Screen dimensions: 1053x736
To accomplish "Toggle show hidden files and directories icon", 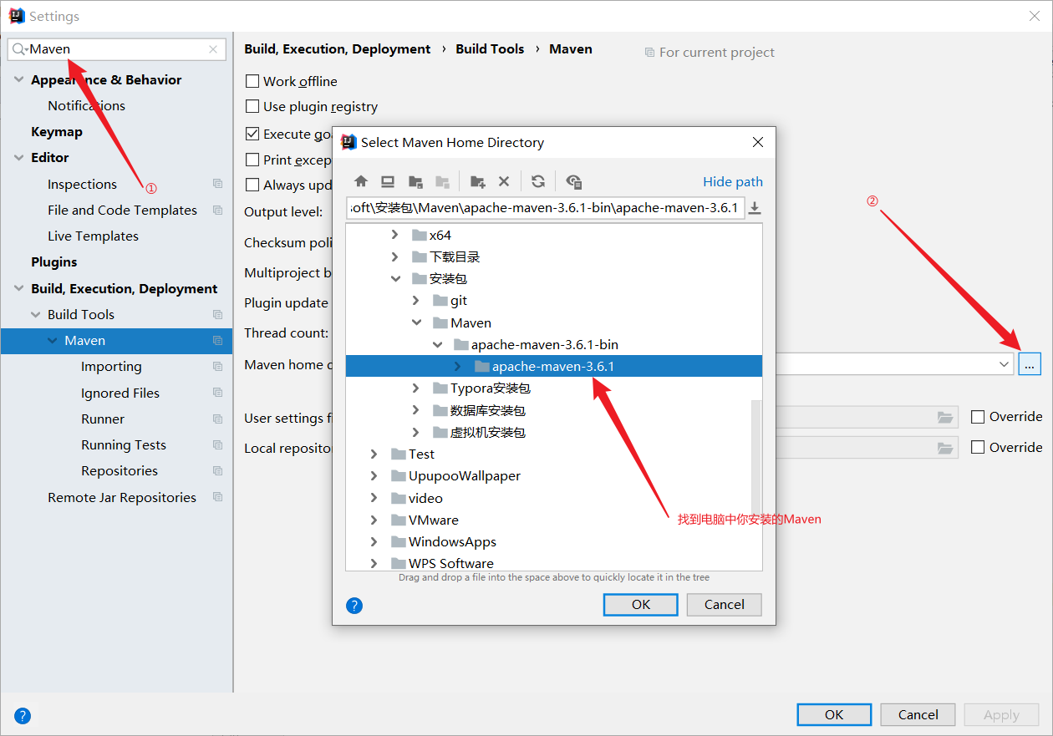I will (x=573, y=181).
